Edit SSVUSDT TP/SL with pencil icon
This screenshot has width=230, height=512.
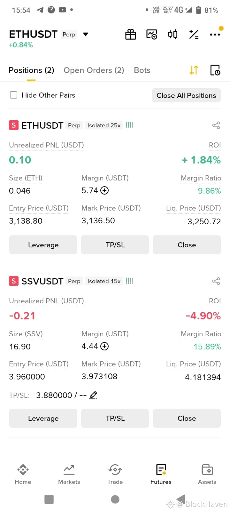pyautogui.click(x=93, y=395)
